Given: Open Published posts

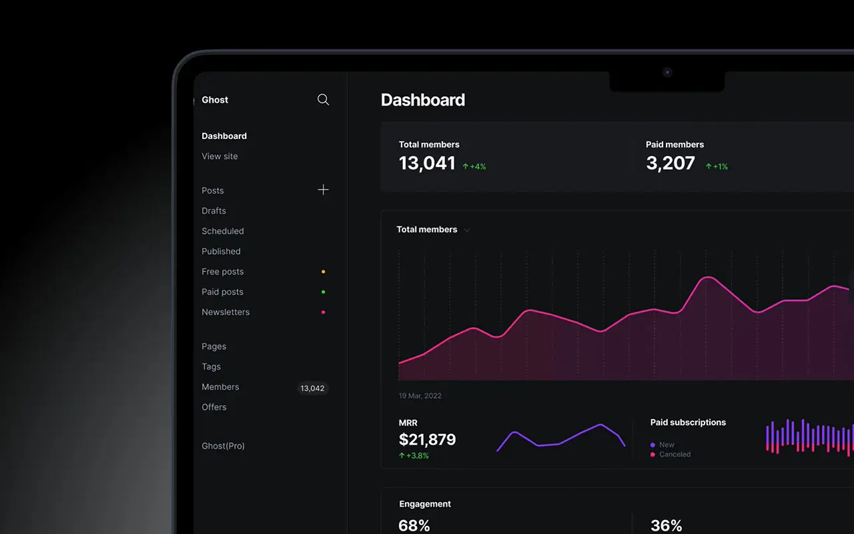Looking at the screenshot, I should coord(221,251).
